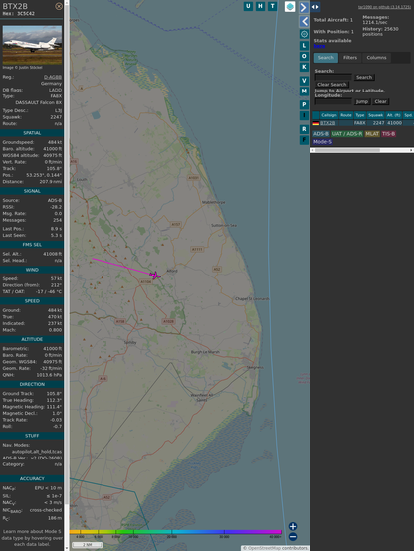Switch to the Filters tab

pos(350,58)
